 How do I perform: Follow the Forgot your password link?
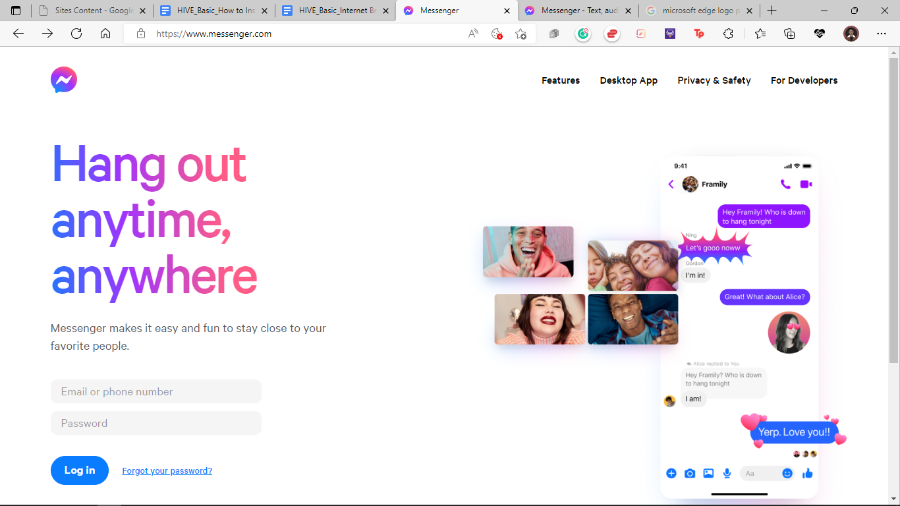coord(167,471)
